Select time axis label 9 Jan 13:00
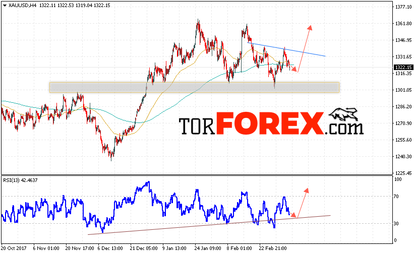Viewport: 414px width, 254px height. coord(174,248)
